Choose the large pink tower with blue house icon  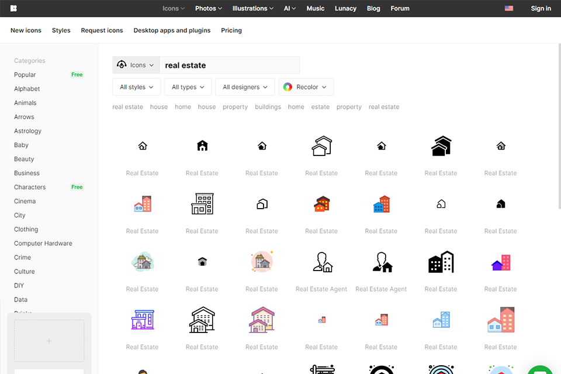(501, 320)
